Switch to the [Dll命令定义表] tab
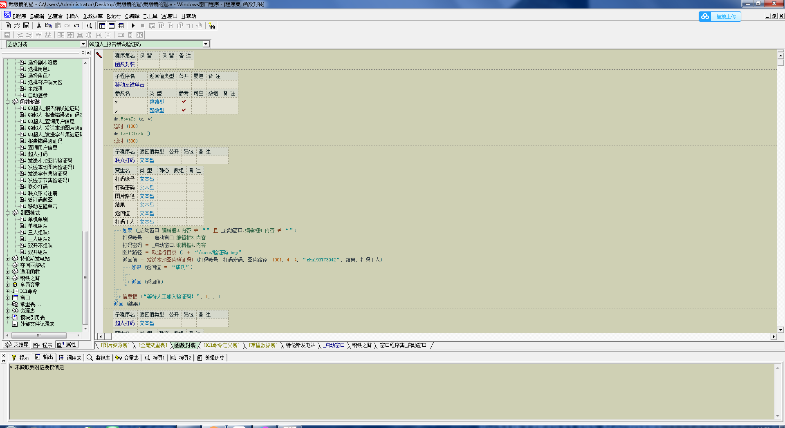The image size is (785, 428). (222, 346)
